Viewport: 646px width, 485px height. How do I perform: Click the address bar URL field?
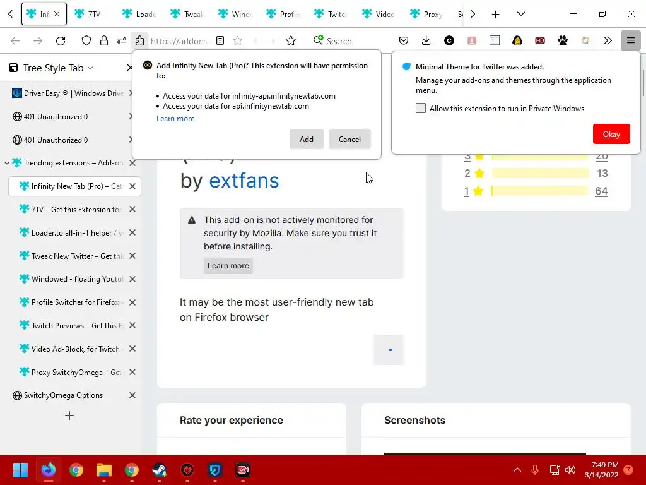[x=179, y=41]
